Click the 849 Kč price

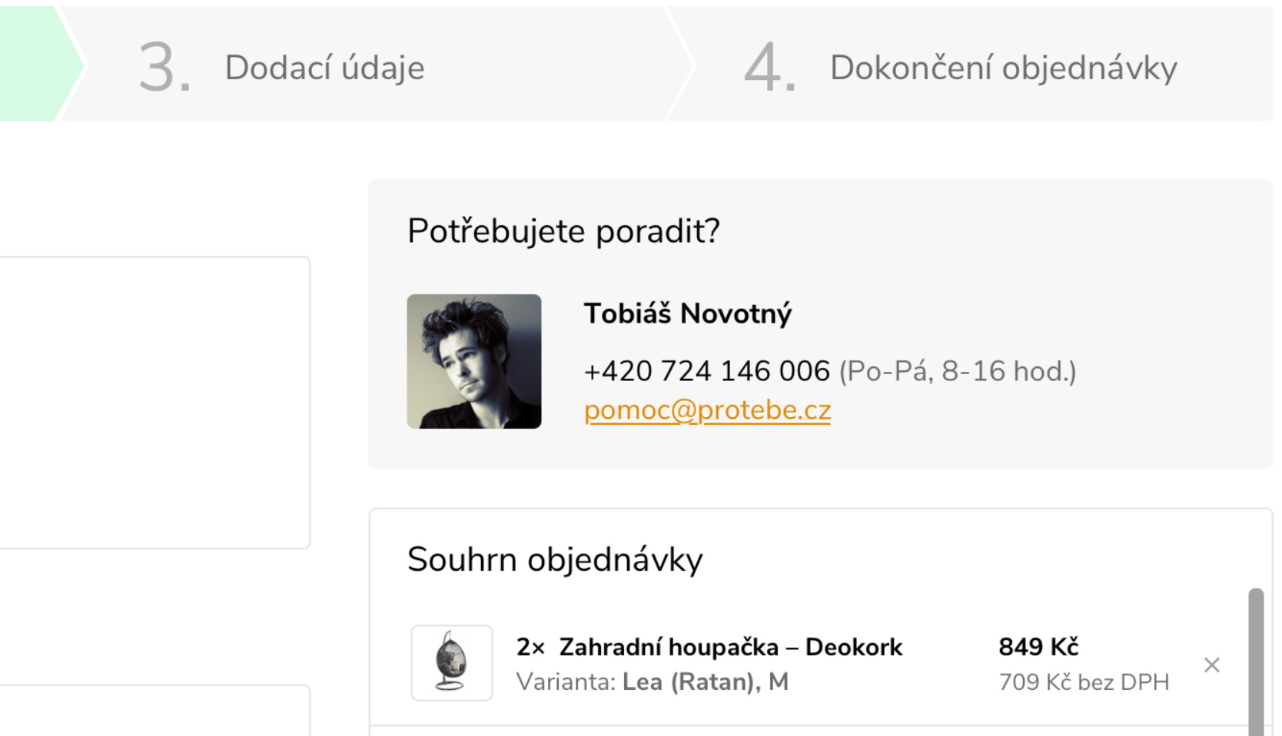pyautogui.click(x=1038, y=647)
